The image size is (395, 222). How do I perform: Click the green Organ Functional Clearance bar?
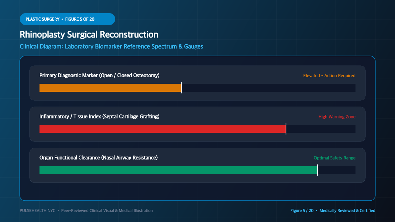click(178, 170)
